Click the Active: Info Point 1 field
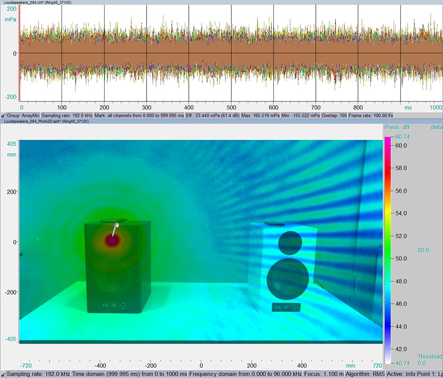 click(415, 374)
